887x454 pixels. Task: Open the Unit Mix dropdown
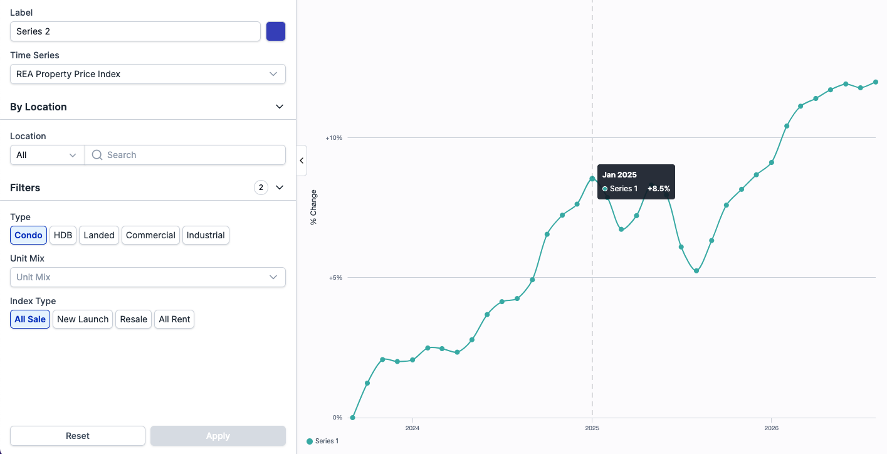(x=148, y=277)
